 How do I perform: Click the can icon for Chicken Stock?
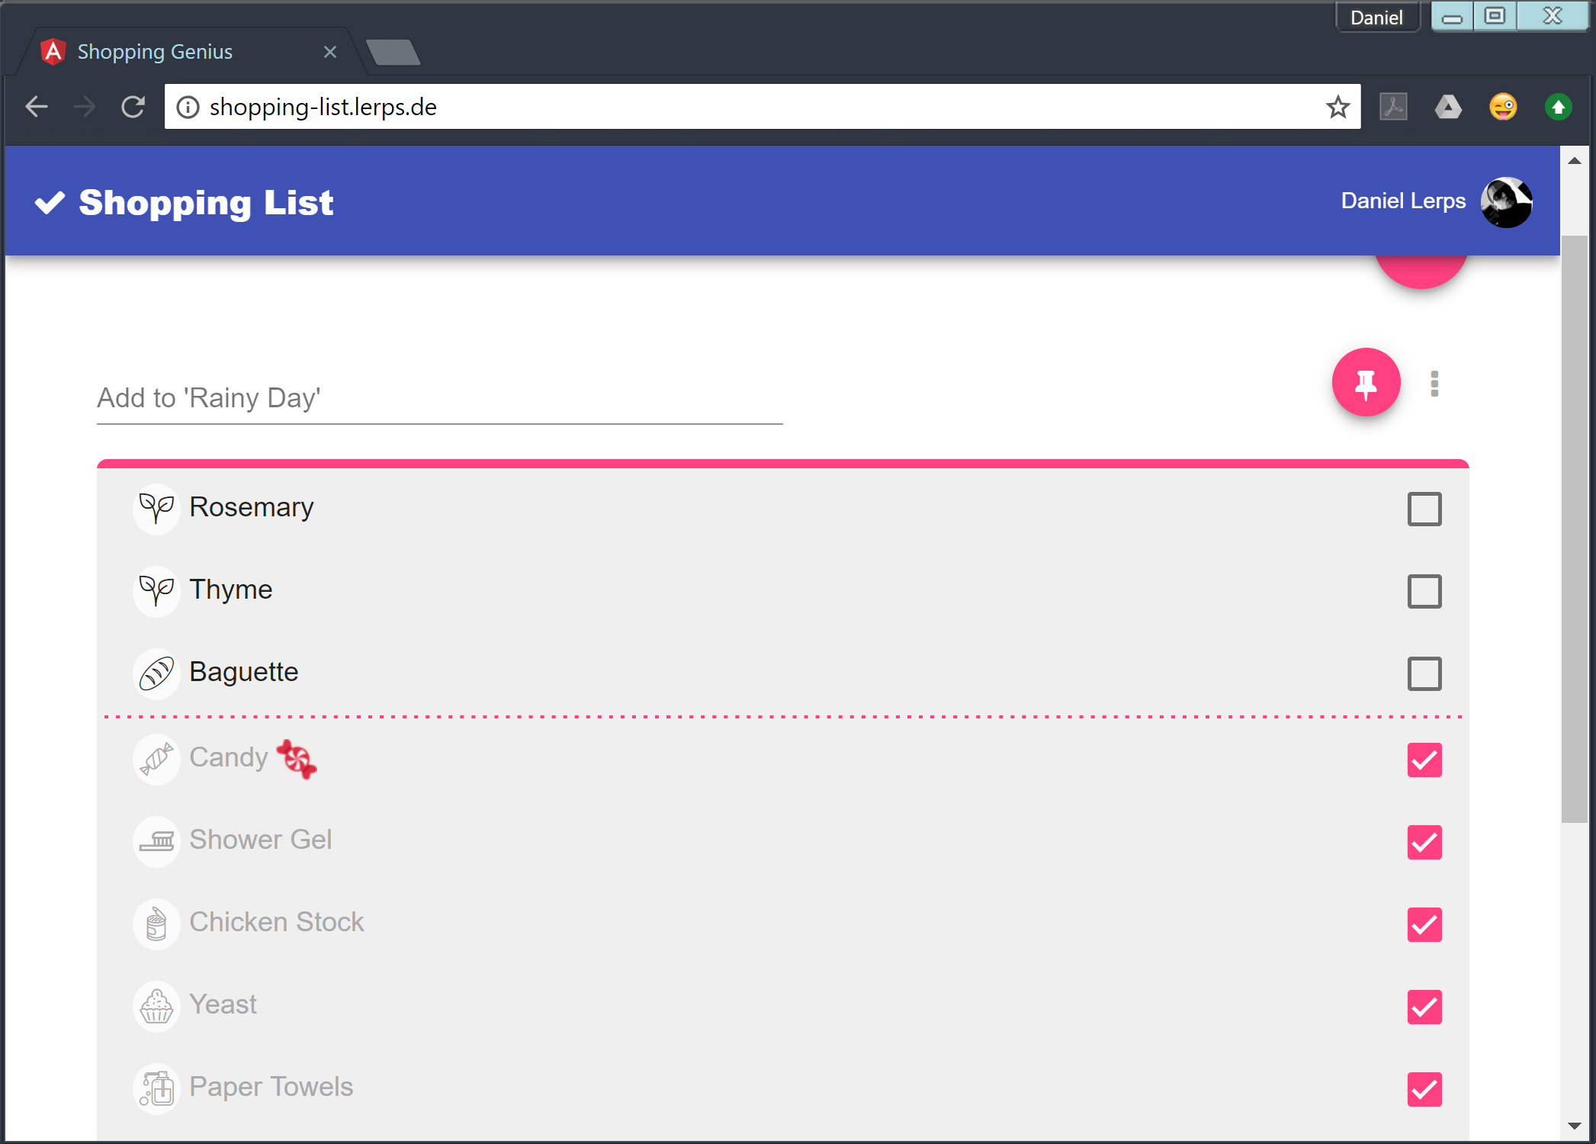(x=156, y=924)
